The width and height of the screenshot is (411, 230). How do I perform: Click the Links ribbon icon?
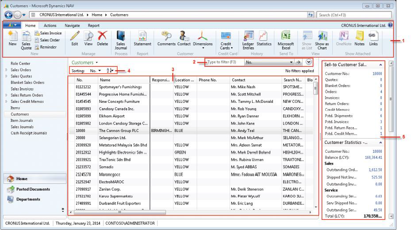[x=373, y=38]
